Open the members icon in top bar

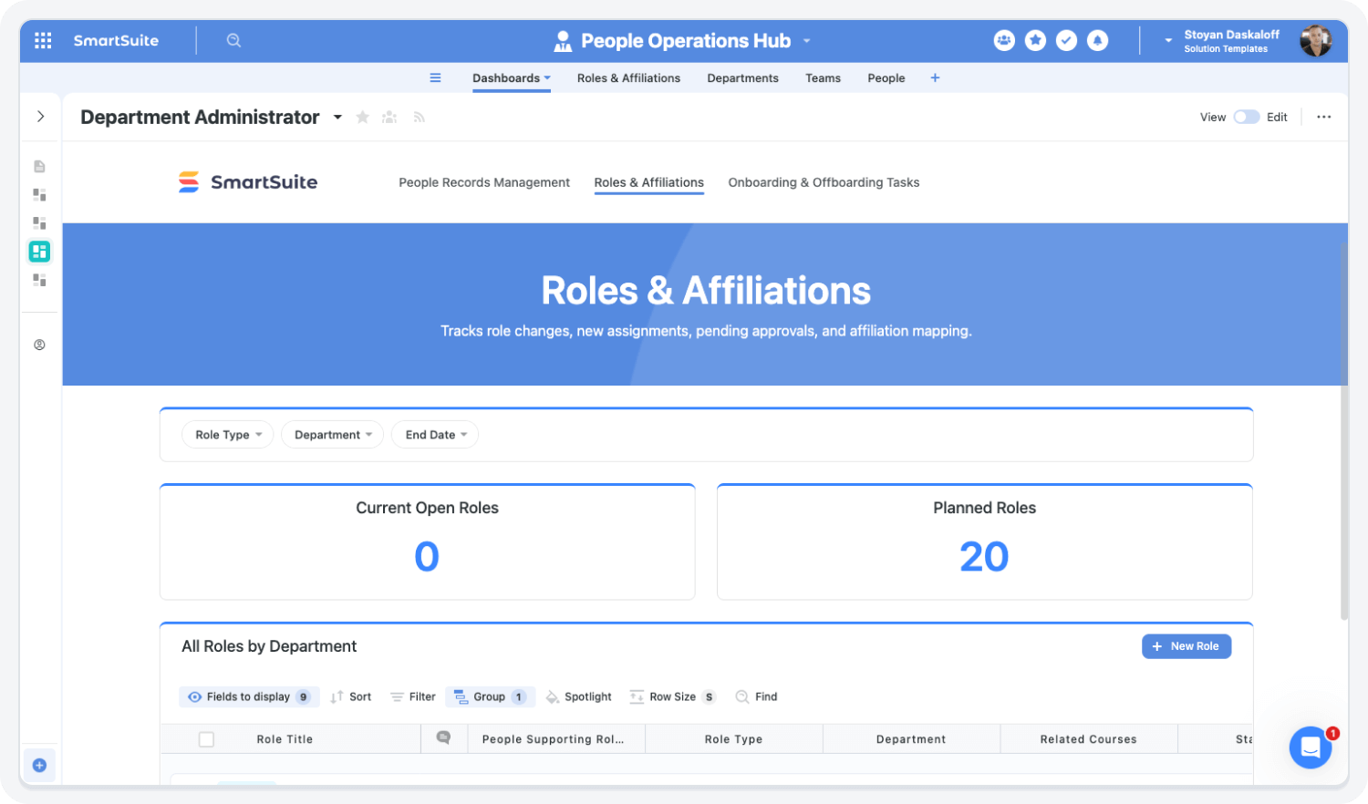tap(1004, 40)
